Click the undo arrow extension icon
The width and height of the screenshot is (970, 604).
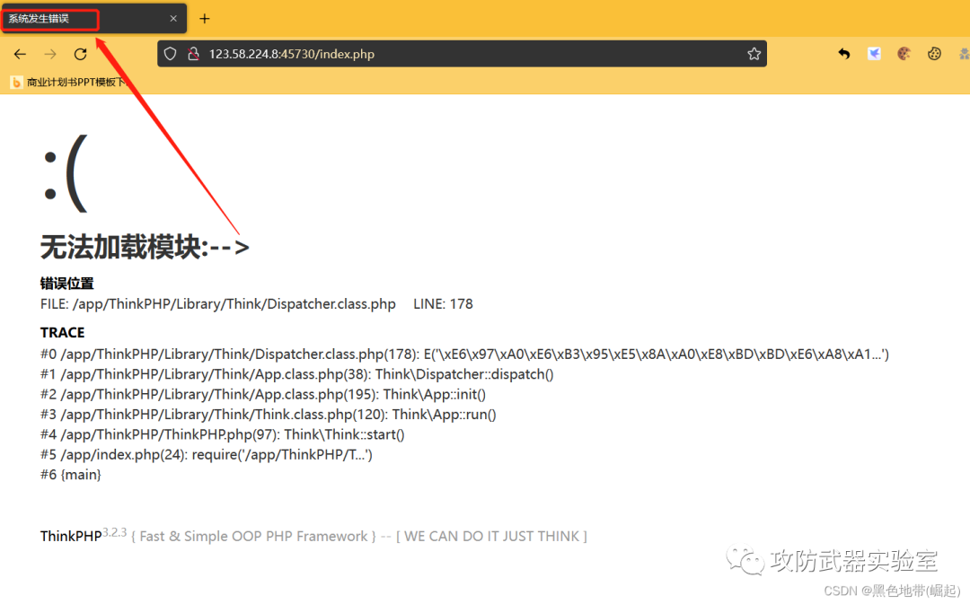tap(843, 54)
